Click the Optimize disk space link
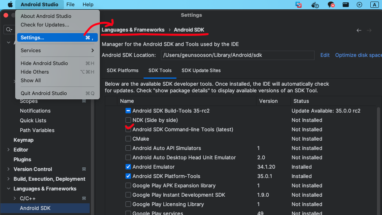The image size is (382, 215). 358,55
